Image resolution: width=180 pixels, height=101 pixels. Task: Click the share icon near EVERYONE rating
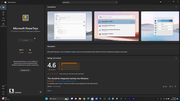[x=40, y=92]
